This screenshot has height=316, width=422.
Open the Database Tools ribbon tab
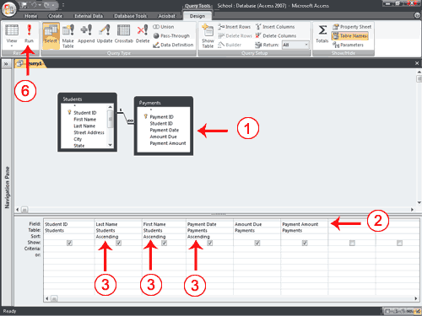coord(130,16)
